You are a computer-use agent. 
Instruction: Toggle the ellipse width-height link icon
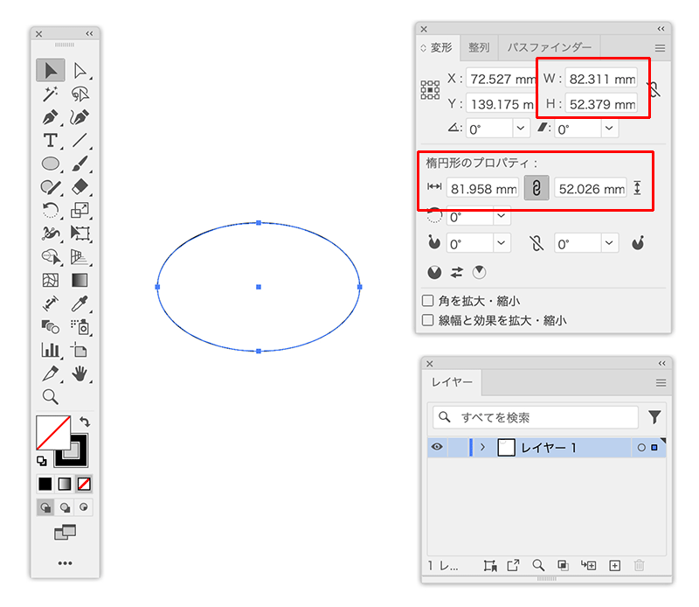click(x=536, y=185)
